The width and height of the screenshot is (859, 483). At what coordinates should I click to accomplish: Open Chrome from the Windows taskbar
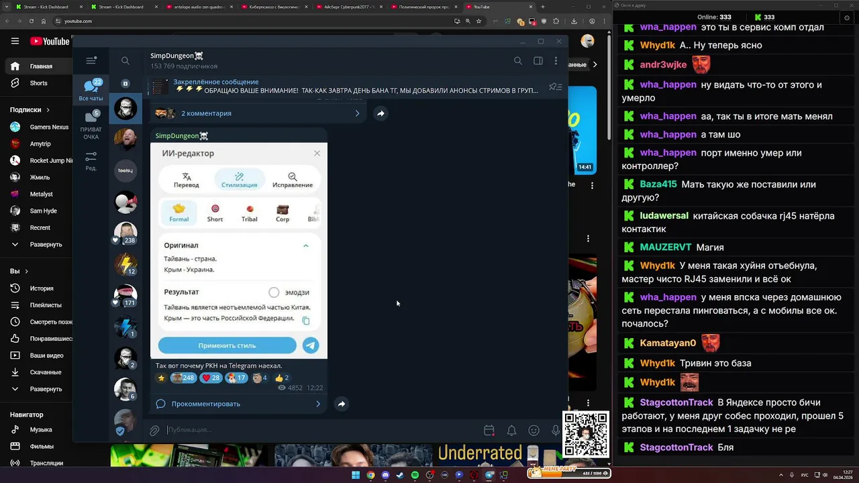[370, 475]
